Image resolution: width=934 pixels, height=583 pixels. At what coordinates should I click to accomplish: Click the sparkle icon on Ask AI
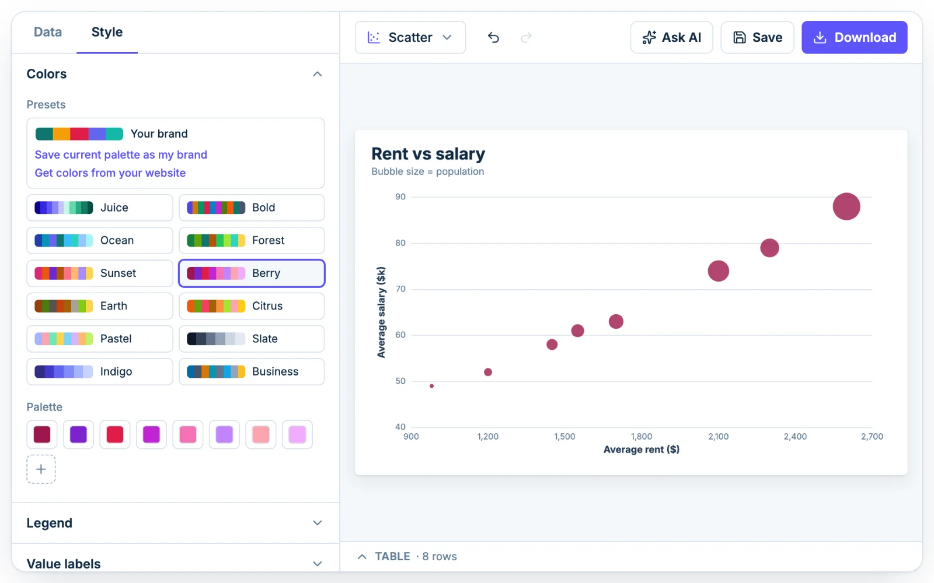[x=649, y=37]
